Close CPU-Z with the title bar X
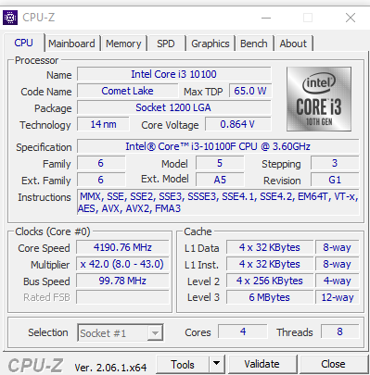370x375 pixels. coord(351,18)
